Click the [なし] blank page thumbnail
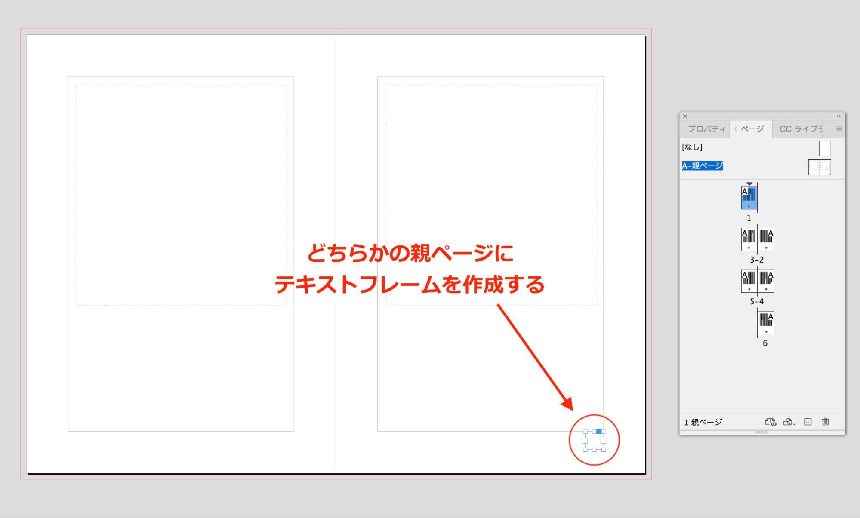Image resolution: width=860 pixels, height=518 pixels. click(x=825, y=148)
